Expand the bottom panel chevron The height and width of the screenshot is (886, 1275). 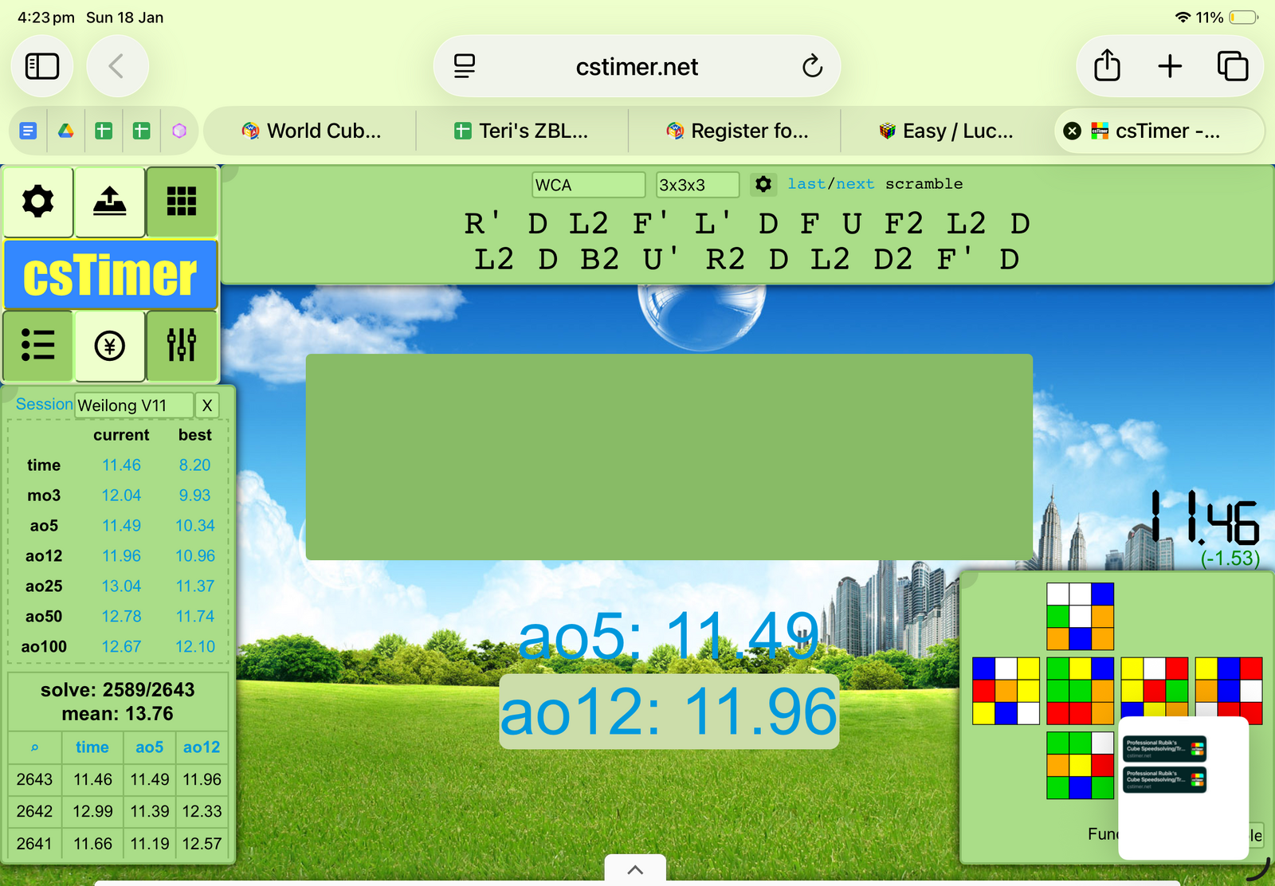point(635,870)
